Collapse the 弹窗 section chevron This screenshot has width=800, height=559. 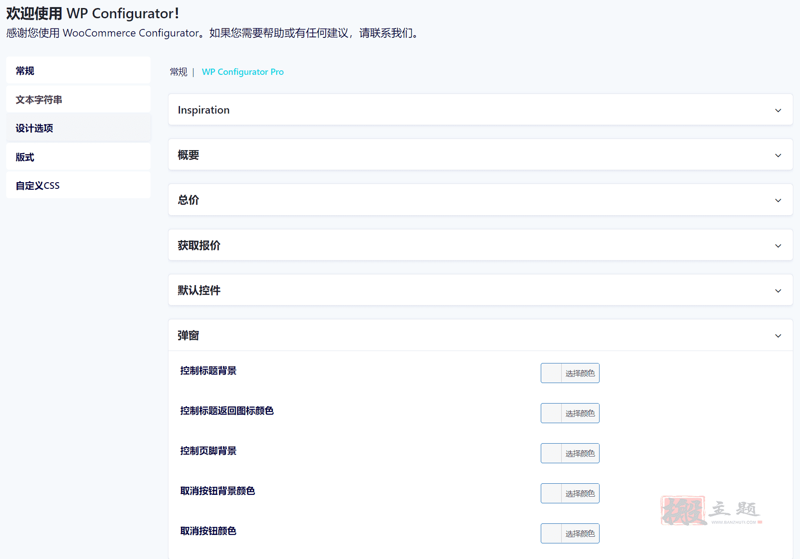click(778, 335)
